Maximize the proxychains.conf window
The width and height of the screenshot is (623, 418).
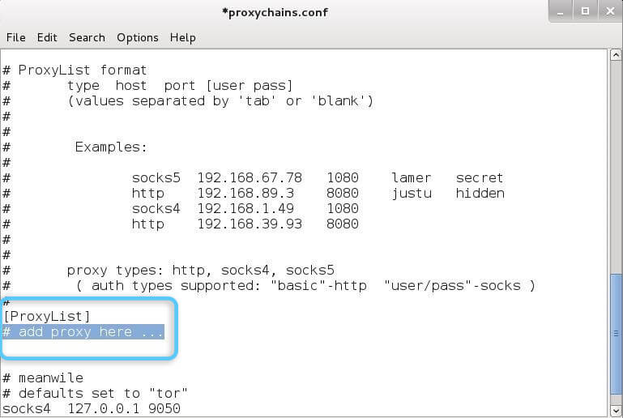(585, 11)
